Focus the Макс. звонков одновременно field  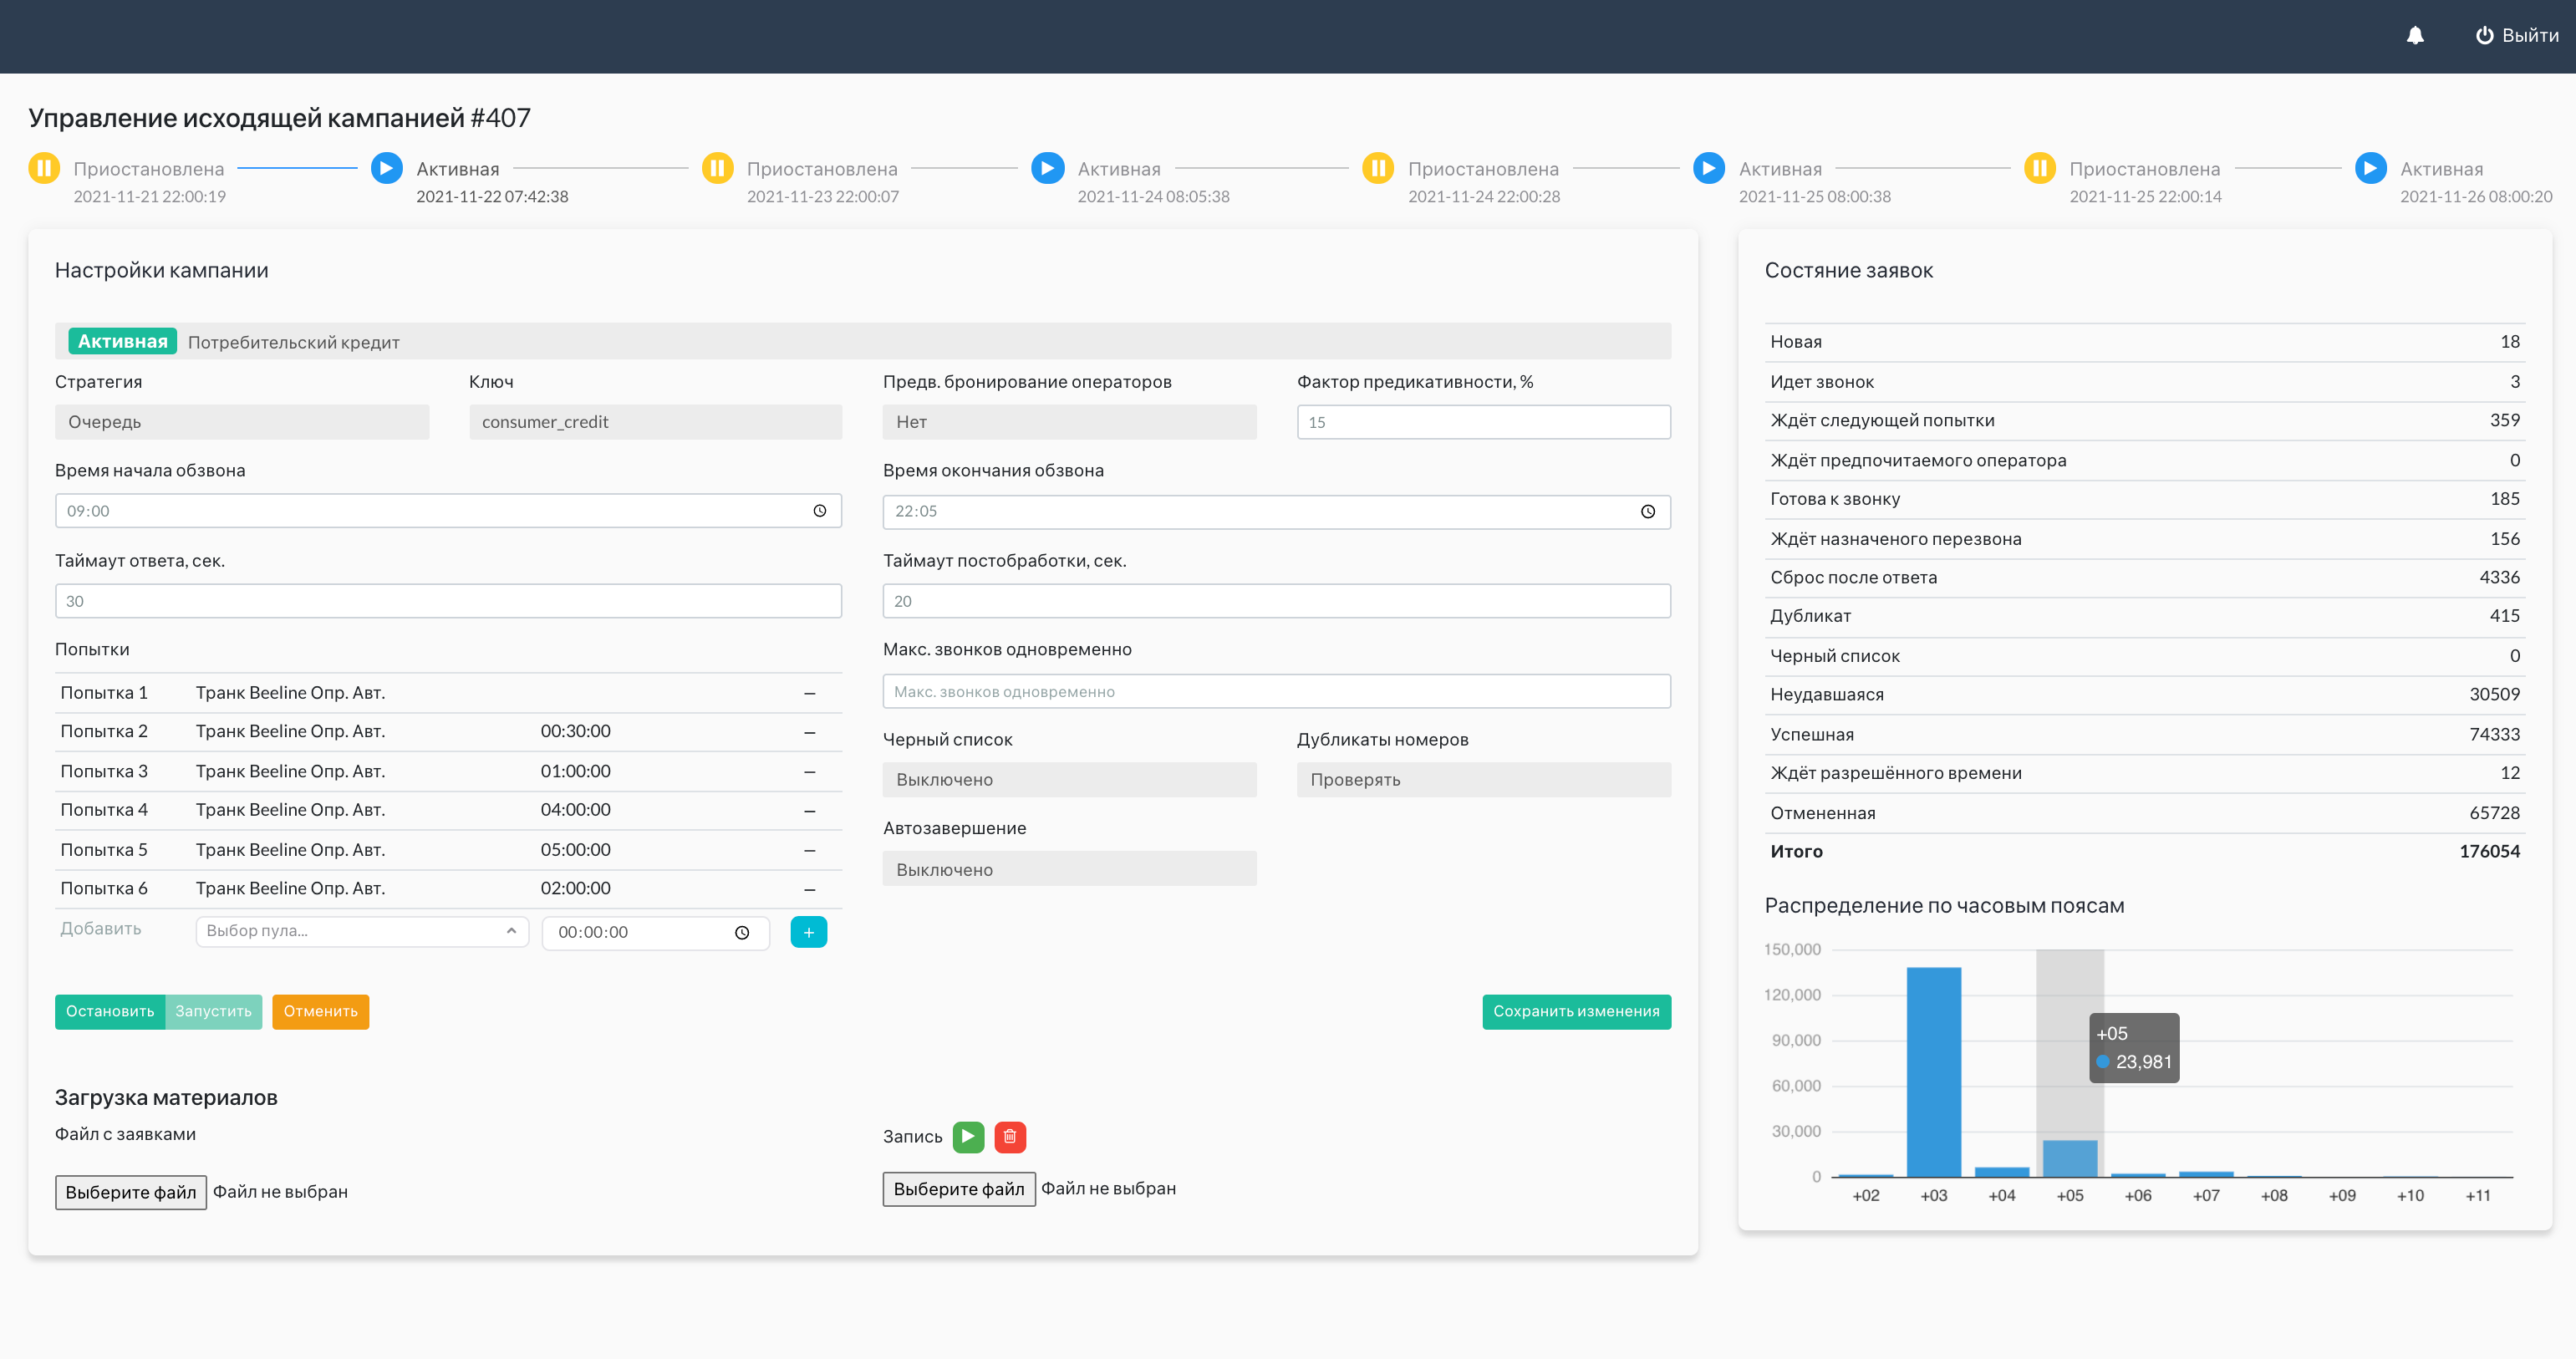point(1277,691)
